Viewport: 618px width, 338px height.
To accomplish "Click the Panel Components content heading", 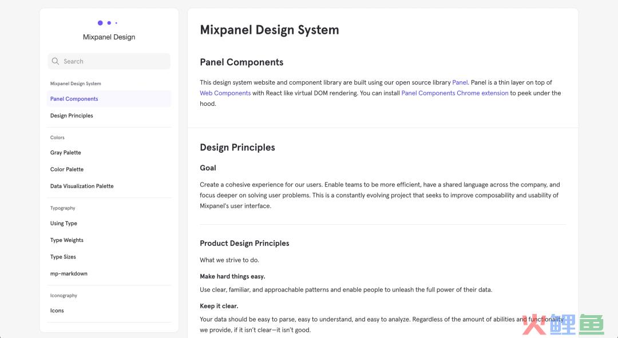I will (x=241, y=62).
